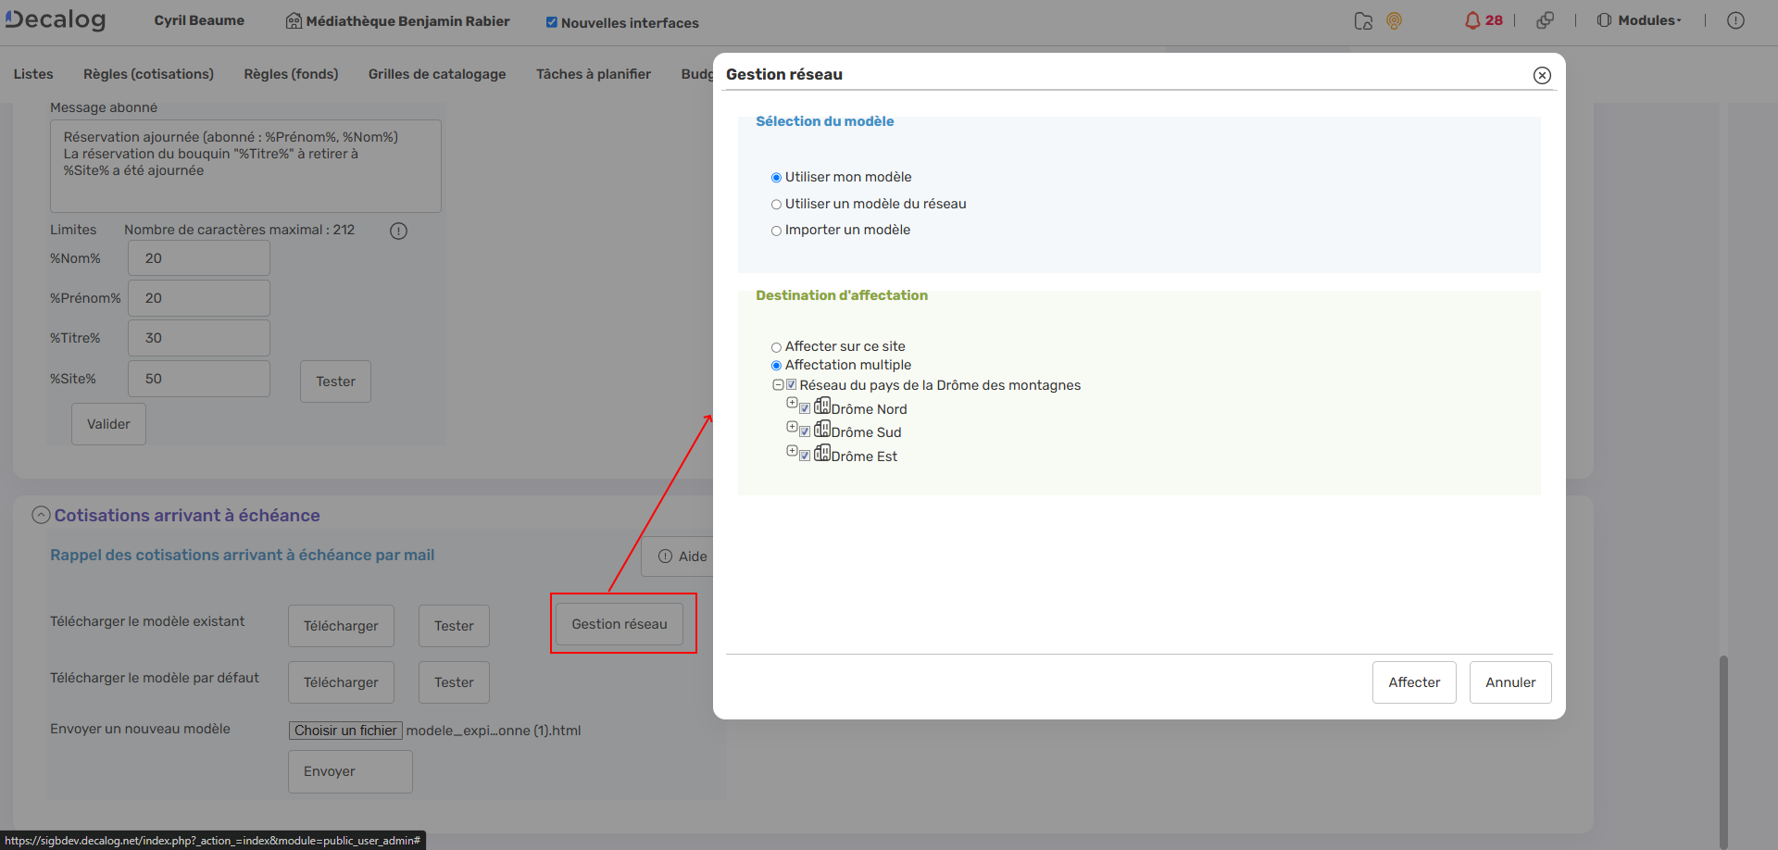Select Utiliser un modèle du réseau

click(x=776, y=204)
